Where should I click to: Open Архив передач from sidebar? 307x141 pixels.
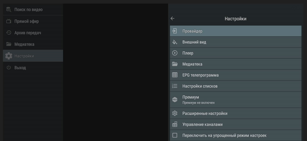pyautogui.click(x=28, y=33)
